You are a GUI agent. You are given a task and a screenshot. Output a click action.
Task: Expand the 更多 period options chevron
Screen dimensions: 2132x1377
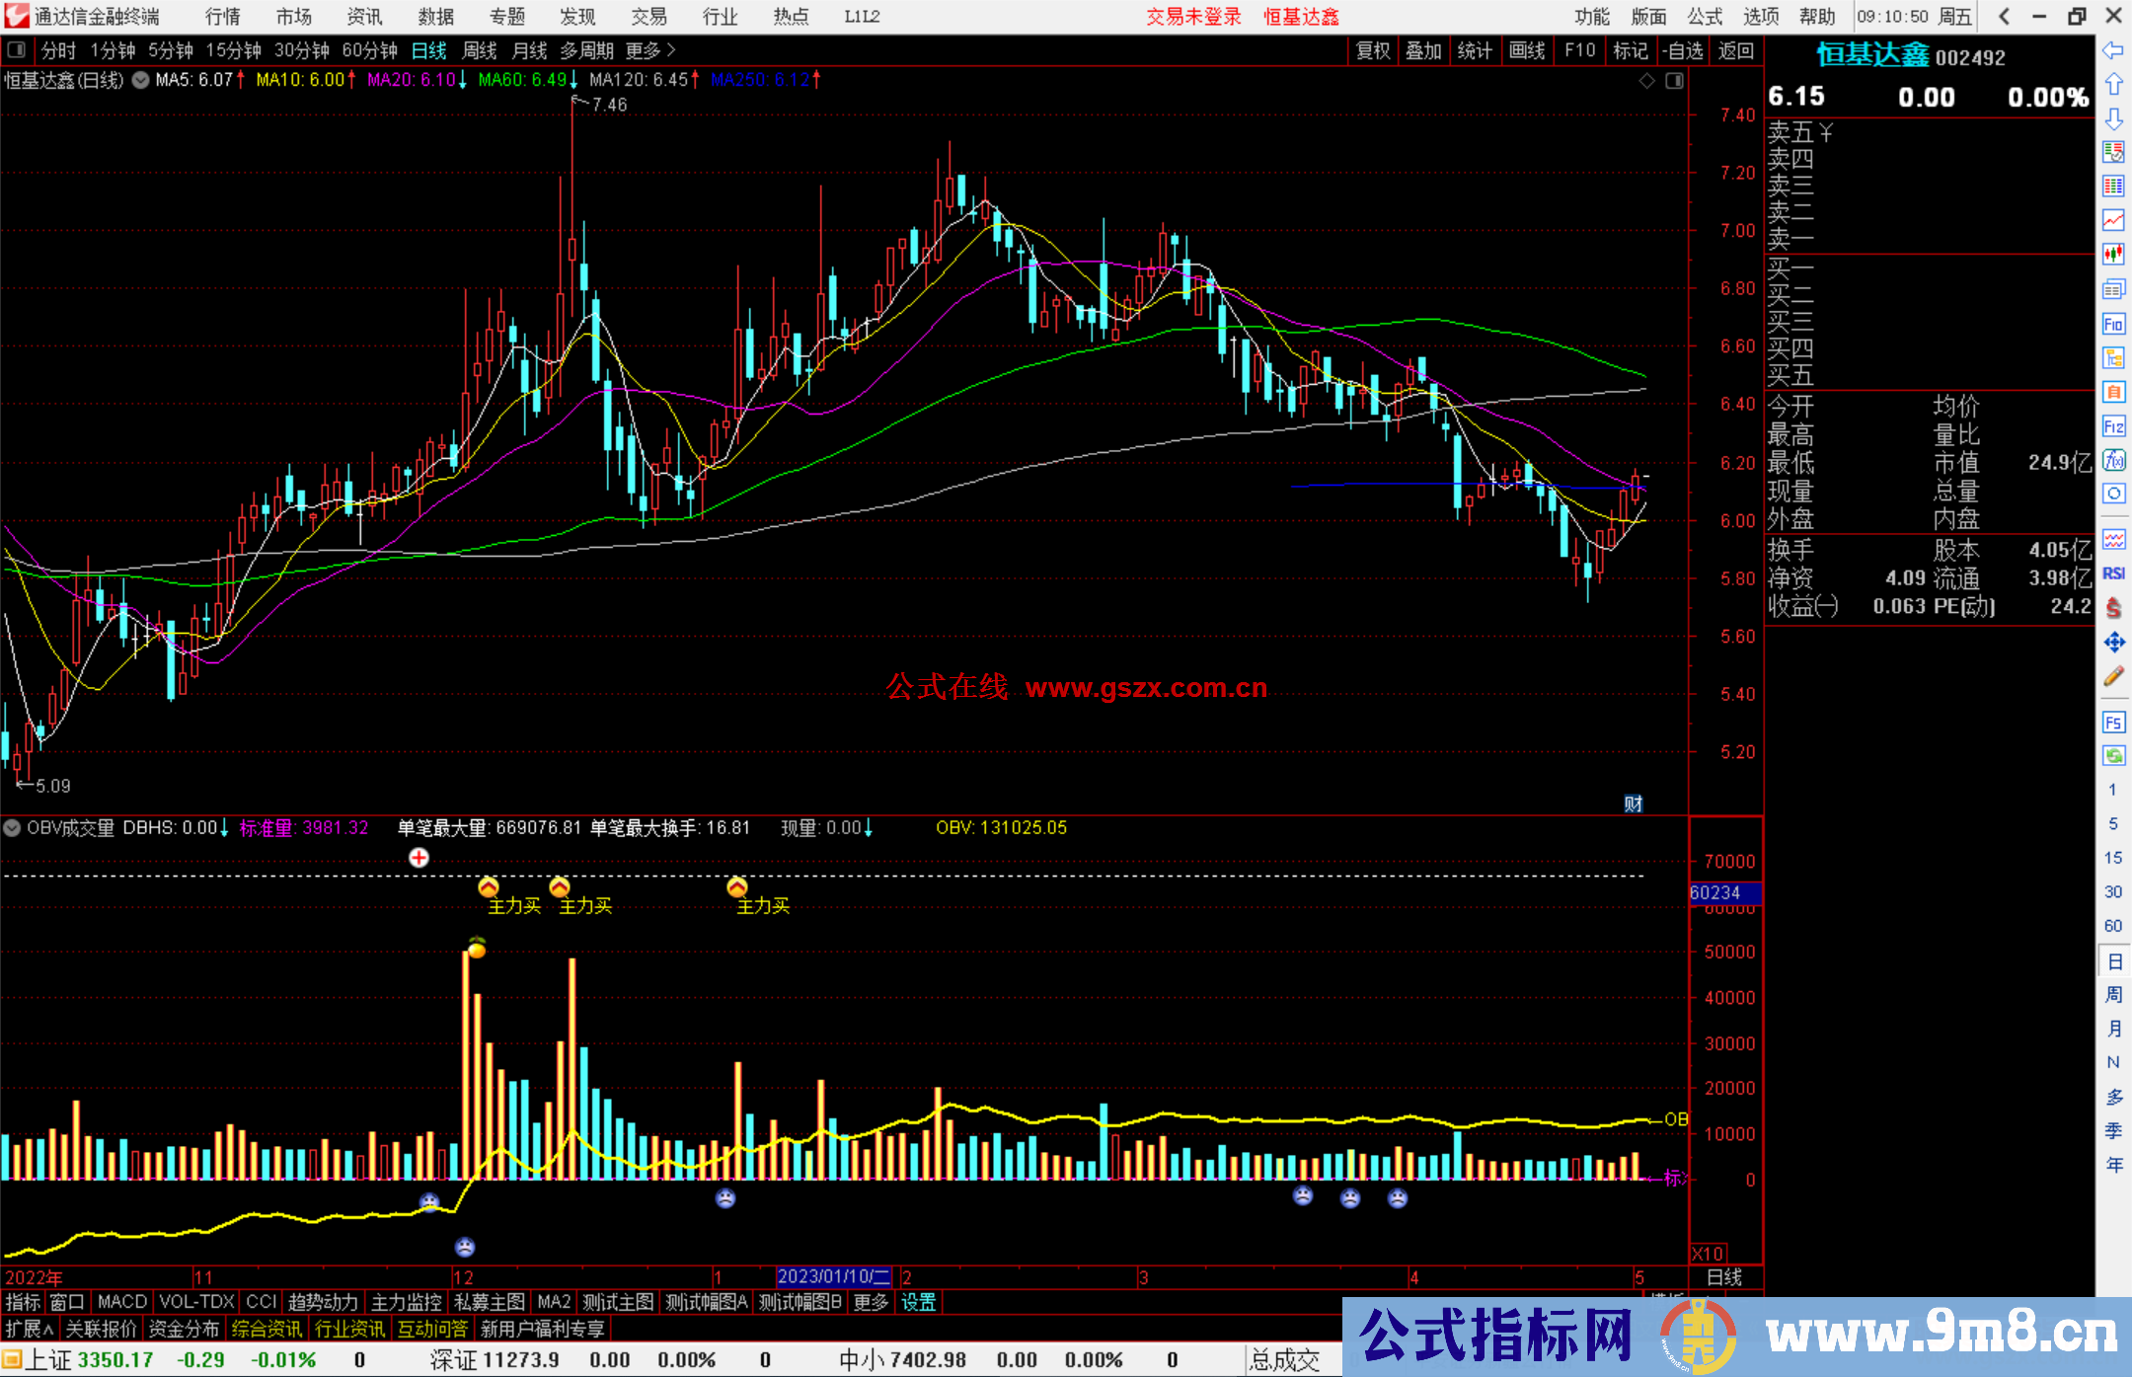click(671, 49)
